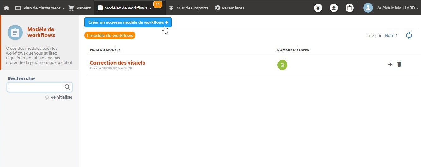Screen dimensions: 421x167
Task: Open the Correction des visuels model
Action: point(117,63)
